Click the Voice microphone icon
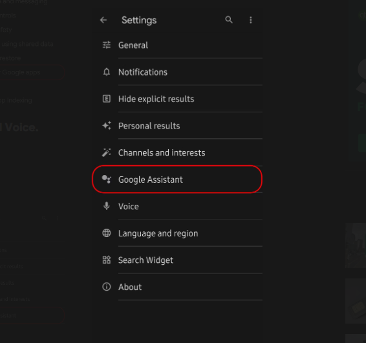Viewport: 366px width, 343px height. coord(107,206)
